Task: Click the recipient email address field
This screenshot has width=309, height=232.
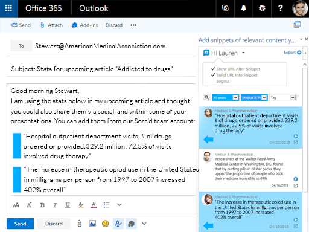Action: coord(100,46)
